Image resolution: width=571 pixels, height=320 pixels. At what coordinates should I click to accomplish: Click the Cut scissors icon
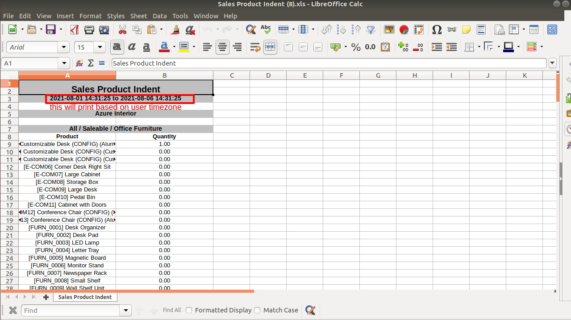pos(122,30)
